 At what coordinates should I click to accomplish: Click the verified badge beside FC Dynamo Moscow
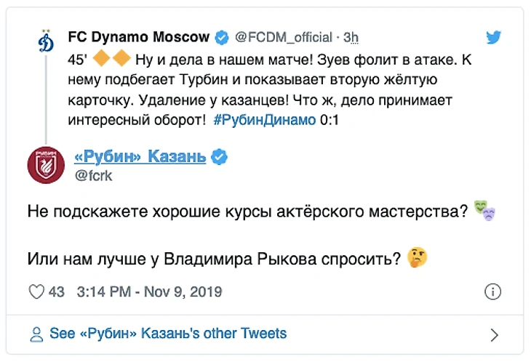tap(221, 37)
